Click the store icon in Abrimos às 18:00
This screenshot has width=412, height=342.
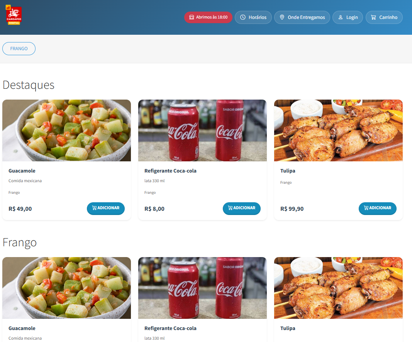(192, 17)
